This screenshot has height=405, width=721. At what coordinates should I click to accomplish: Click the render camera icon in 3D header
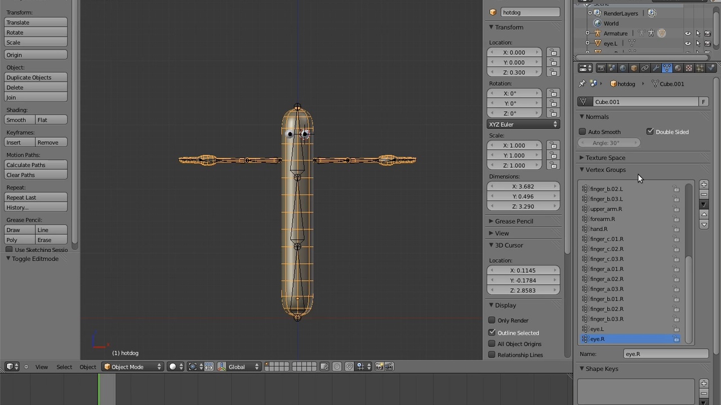379,367
